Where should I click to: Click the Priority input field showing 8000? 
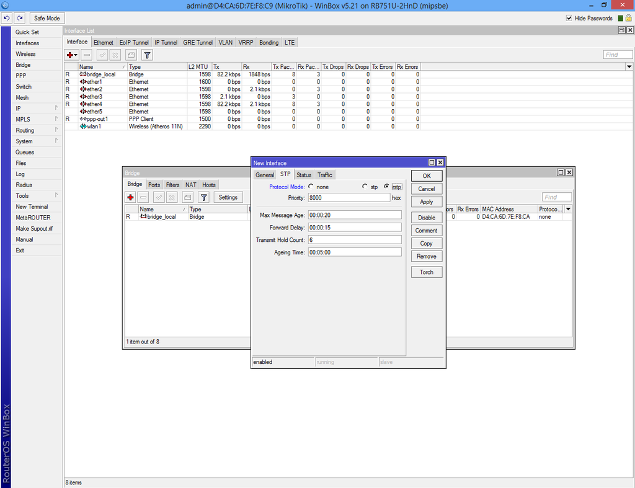(x=349, y=197)
